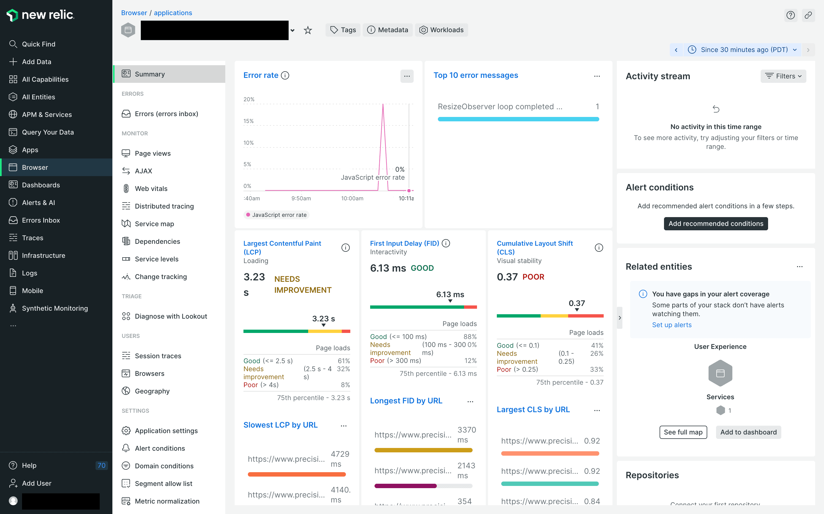
Task: Open Dependencies page
Action: tap(151, 241)
